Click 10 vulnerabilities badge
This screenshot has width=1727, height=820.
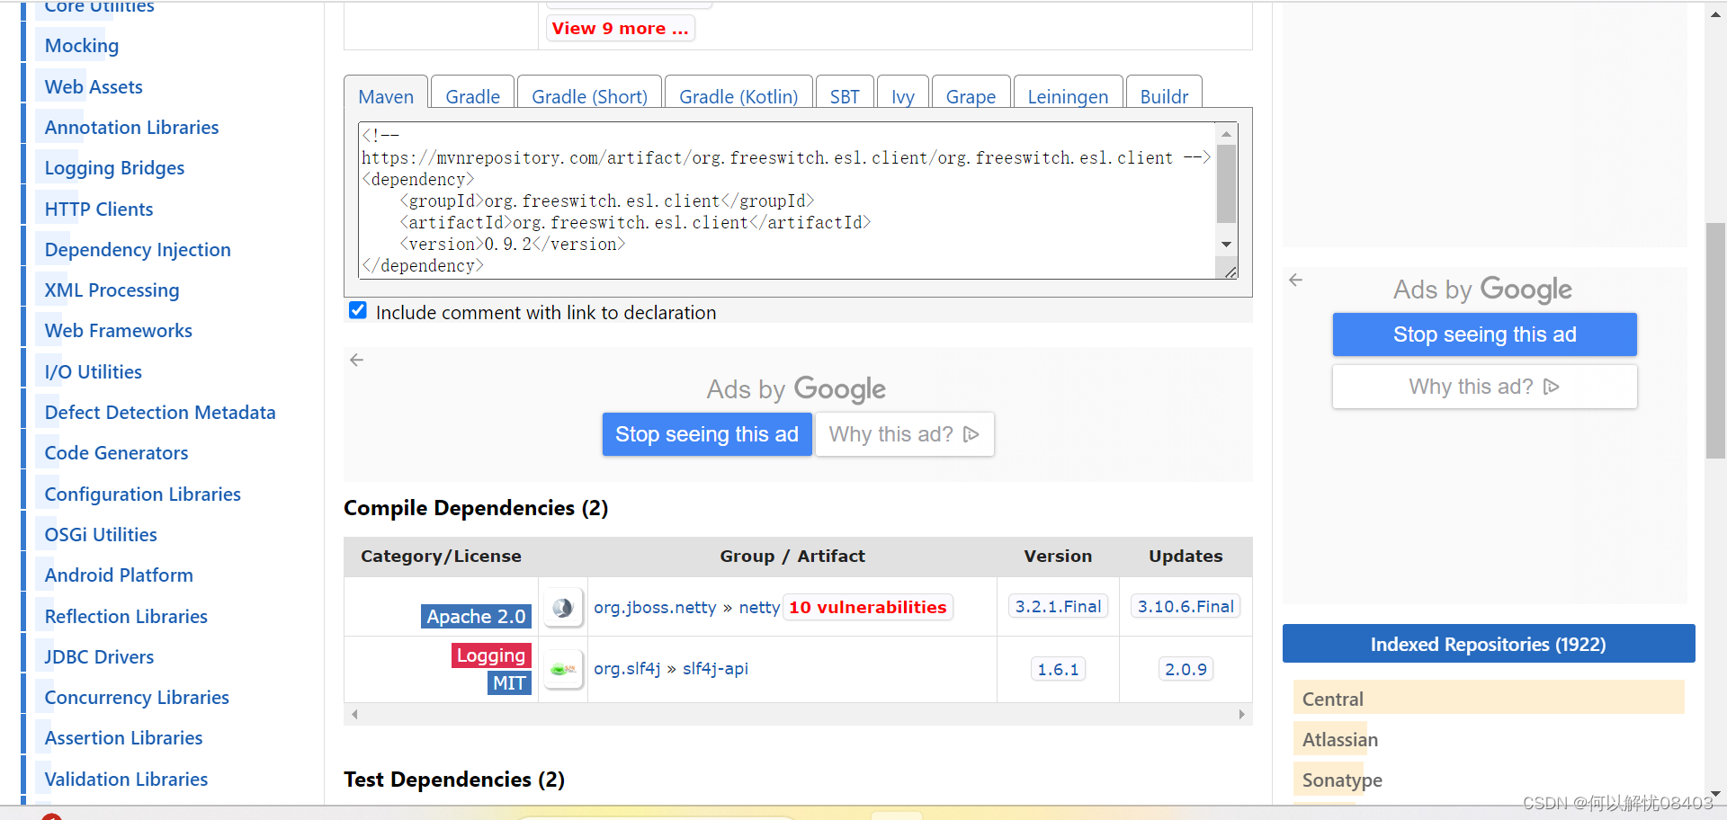[x=868, y=608]
